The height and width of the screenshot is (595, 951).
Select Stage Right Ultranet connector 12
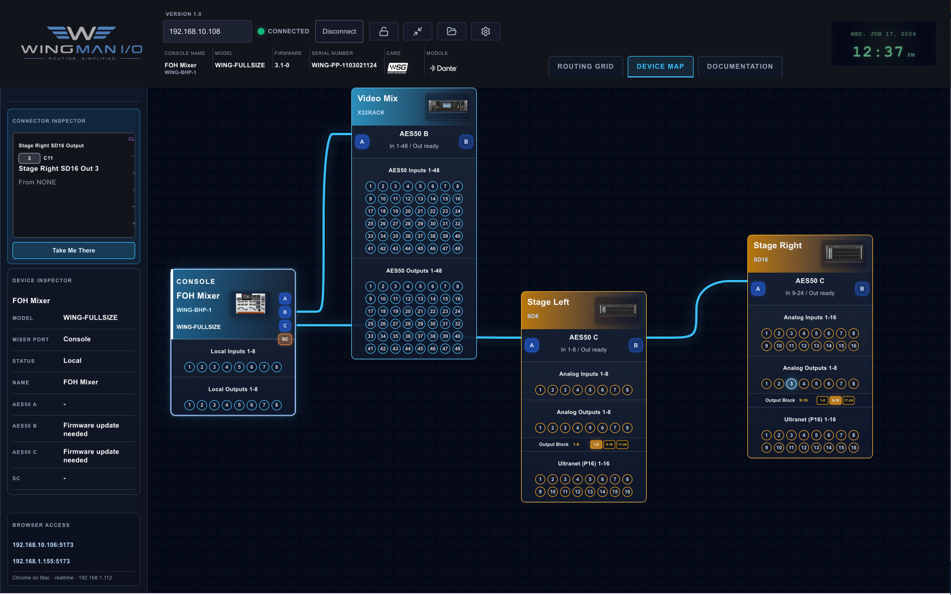tap(804, 447)
